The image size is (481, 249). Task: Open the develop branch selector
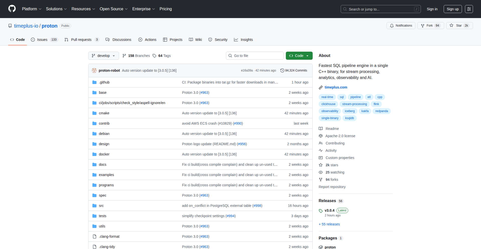[x=103, y=56]
